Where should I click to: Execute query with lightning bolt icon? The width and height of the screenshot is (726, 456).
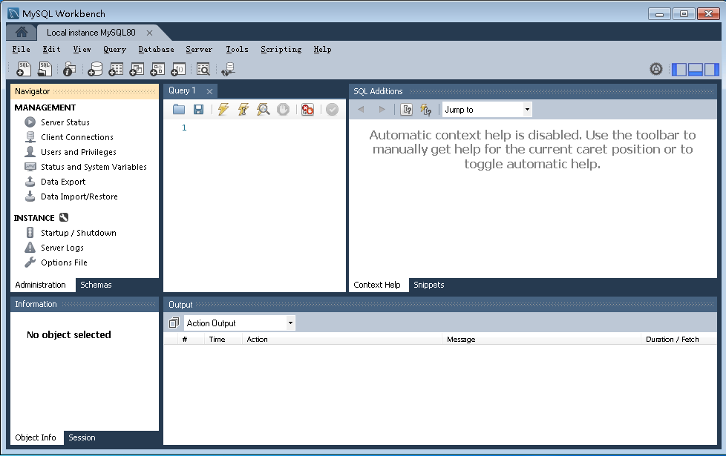tap(223, 110)
